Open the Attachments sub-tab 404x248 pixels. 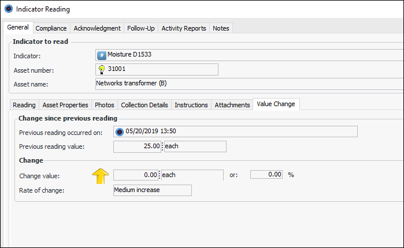(232, 105)
